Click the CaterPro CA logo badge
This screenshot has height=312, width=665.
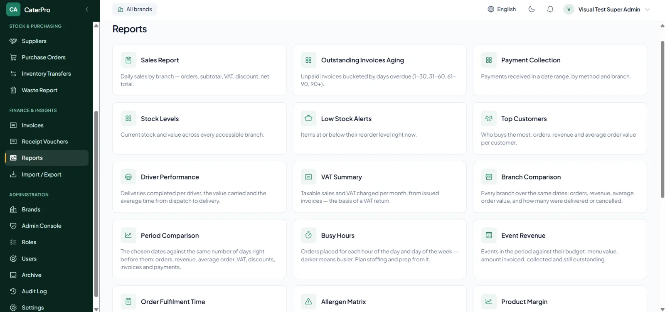(x=13, y=9)
